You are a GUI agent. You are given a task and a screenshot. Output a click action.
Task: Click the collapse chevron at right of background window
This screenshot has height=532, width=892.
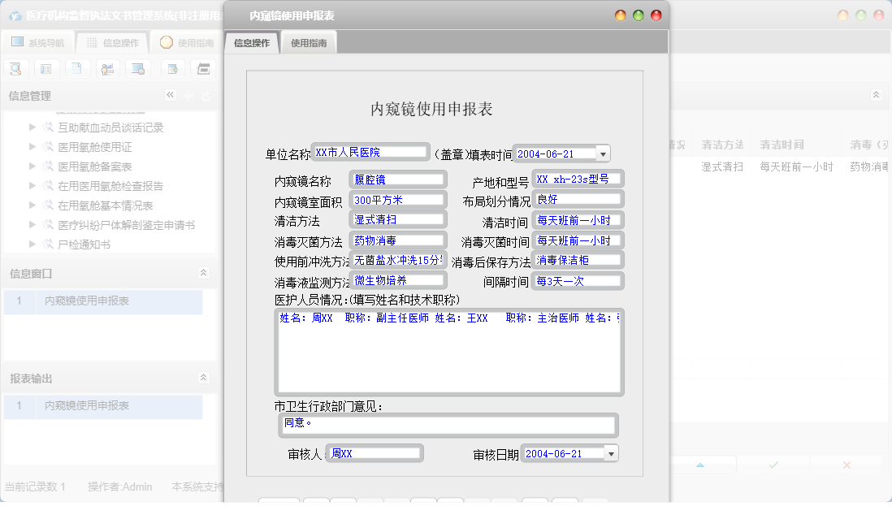876,94
